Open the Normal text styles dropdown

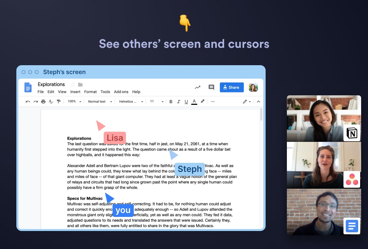(x=100, y=102)
